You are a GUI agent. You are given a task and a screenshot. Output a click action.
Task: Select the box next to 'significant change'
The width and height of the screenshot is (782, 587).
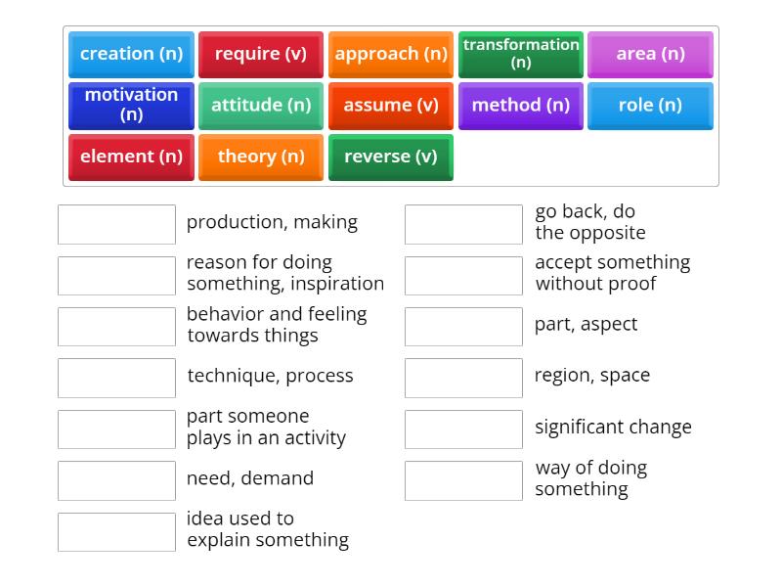pos(463,429)
